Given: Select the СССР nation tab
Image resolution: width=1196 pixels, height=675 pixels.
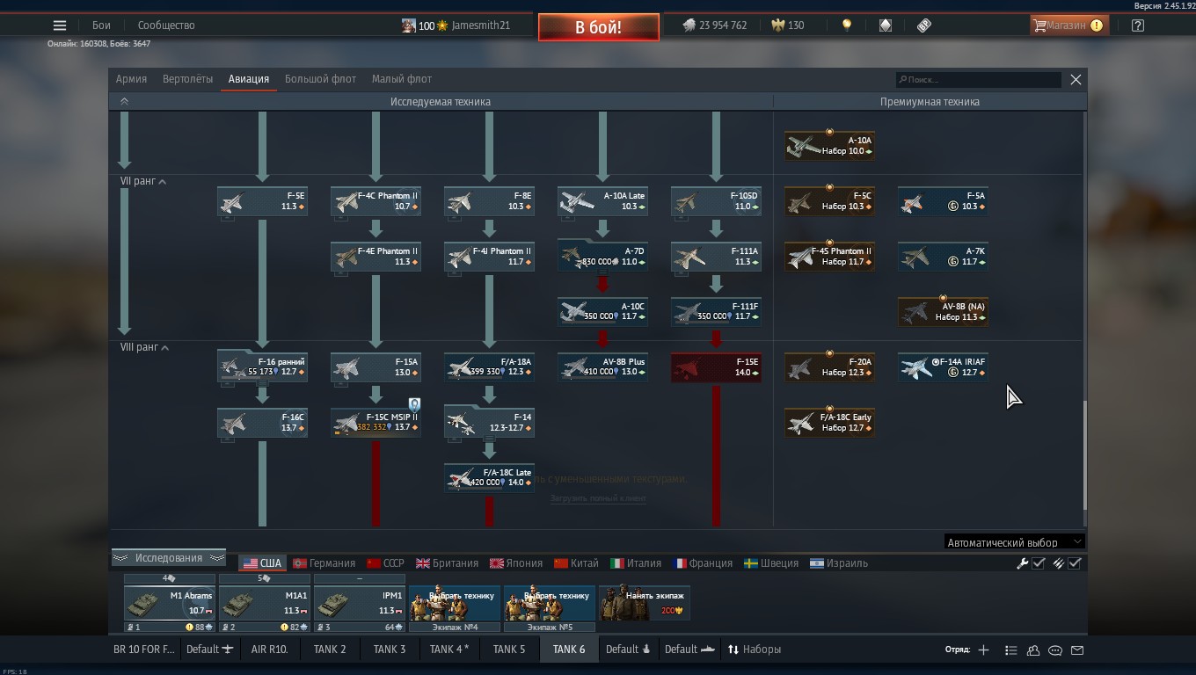Looking at the screenshot, I should pyautogui.click(x=385, y=563).
